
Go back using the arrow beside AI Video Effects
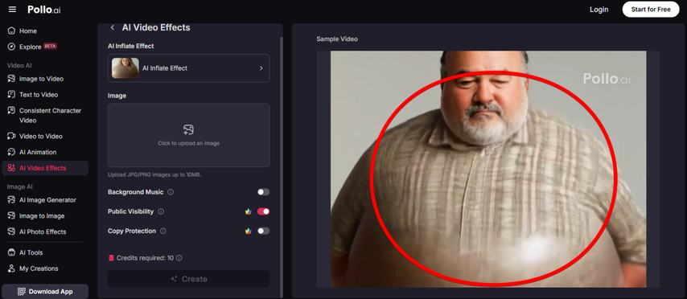[112, 27]
